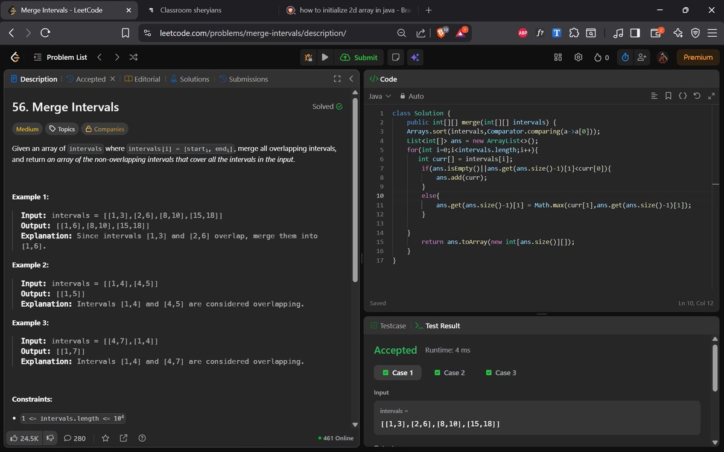
Task: Click the invite user icon
Action: click(x=641, y=57)
